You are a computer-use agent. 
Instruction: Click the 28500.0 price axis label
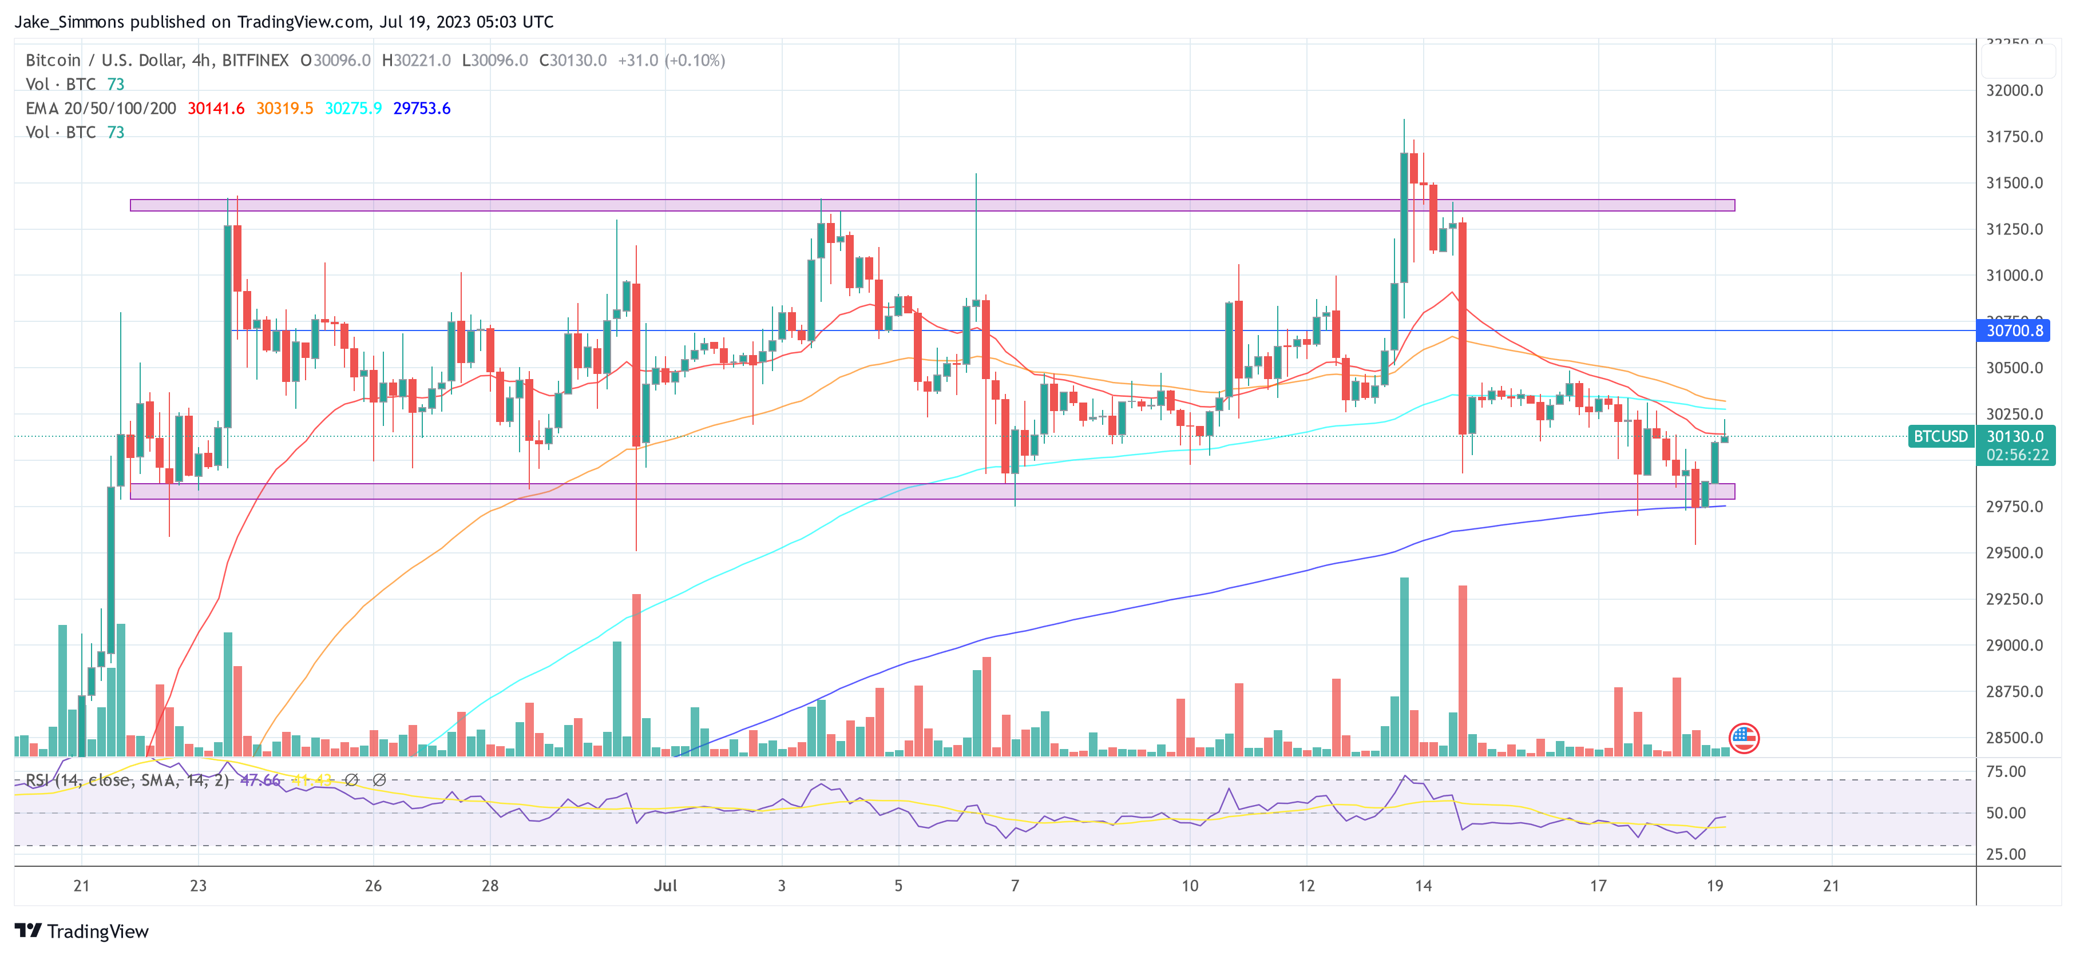[2014, 737]
